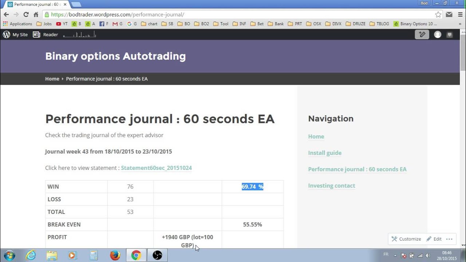Click the highlighted 69.74 % cell
466x262 pixels.
(x=252, y=187)
